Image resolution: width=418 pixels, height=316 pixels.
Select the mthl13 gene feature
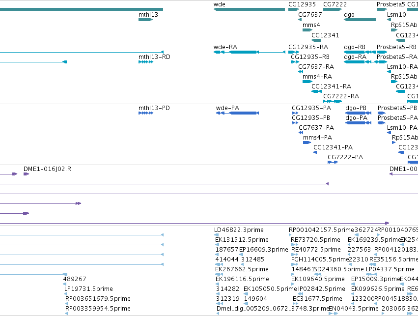tap(145, 20)
